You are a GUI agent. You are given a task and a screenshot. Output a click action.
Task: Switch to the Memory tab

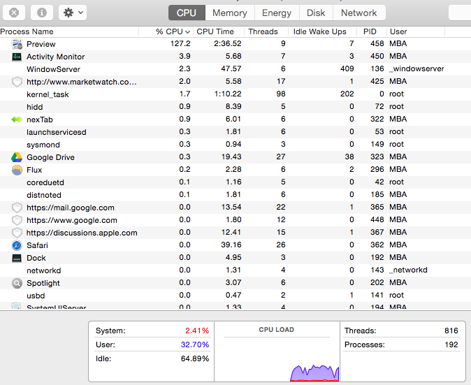click(x=230, y=13)
